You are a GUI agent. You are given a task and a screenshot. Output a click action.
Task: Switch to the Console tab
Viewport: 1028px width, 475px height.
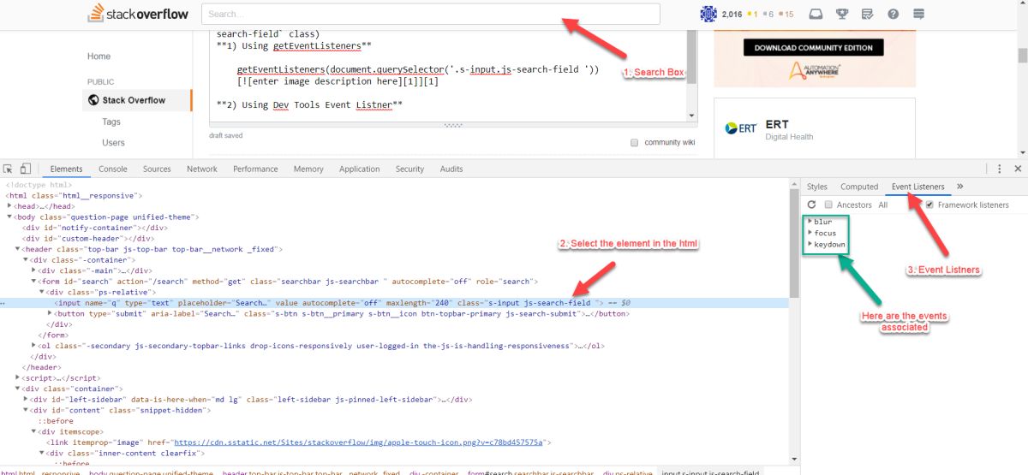(113, 169)
